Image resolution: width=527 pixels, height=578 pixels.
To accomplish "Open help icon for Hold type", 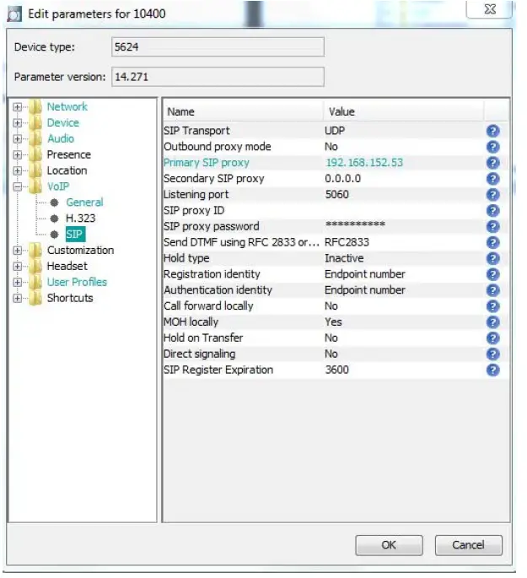I will point(493,258).
